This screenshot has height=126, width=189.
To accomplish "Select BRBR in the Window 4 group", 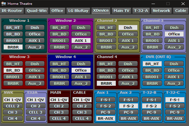I will pyautogui.click(x=59, y=83).
